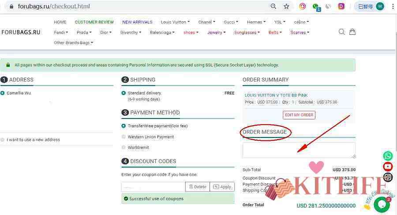
Task: Click the browser paused sync profile chip
Action: tap(371, 6)
